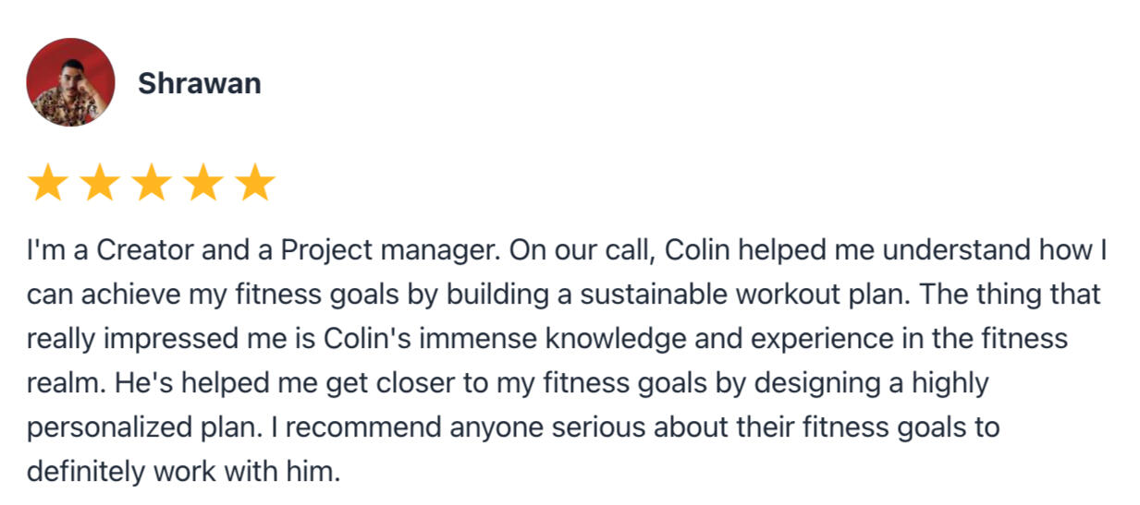Click Shrawan's profile avatar photo
The image size is (1140, 505).
click(x=70, y=82)
